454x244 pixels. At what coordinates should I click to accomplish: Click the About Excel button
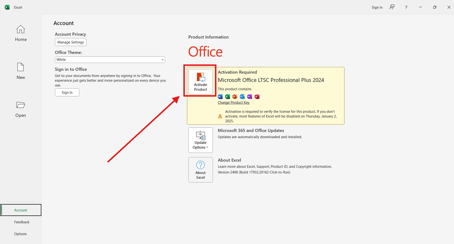coord(200,170)
